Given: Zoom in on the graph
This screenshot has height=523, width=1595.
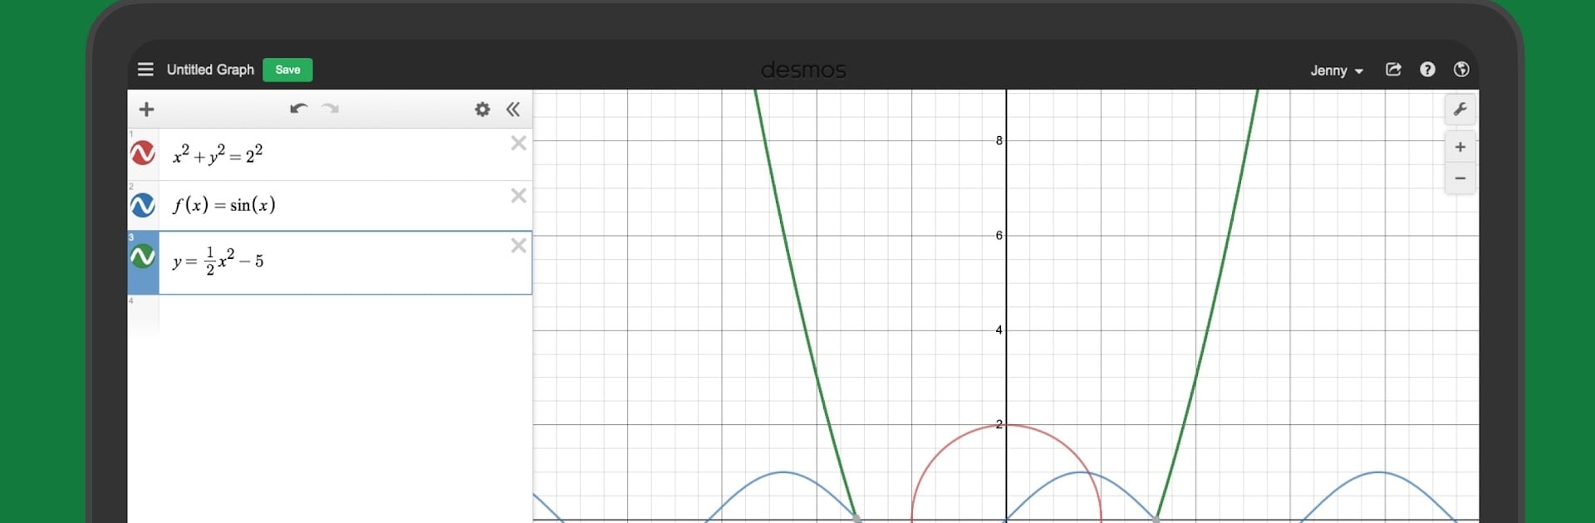Looking at the screenshot, I should click(x=1460, y=147).
